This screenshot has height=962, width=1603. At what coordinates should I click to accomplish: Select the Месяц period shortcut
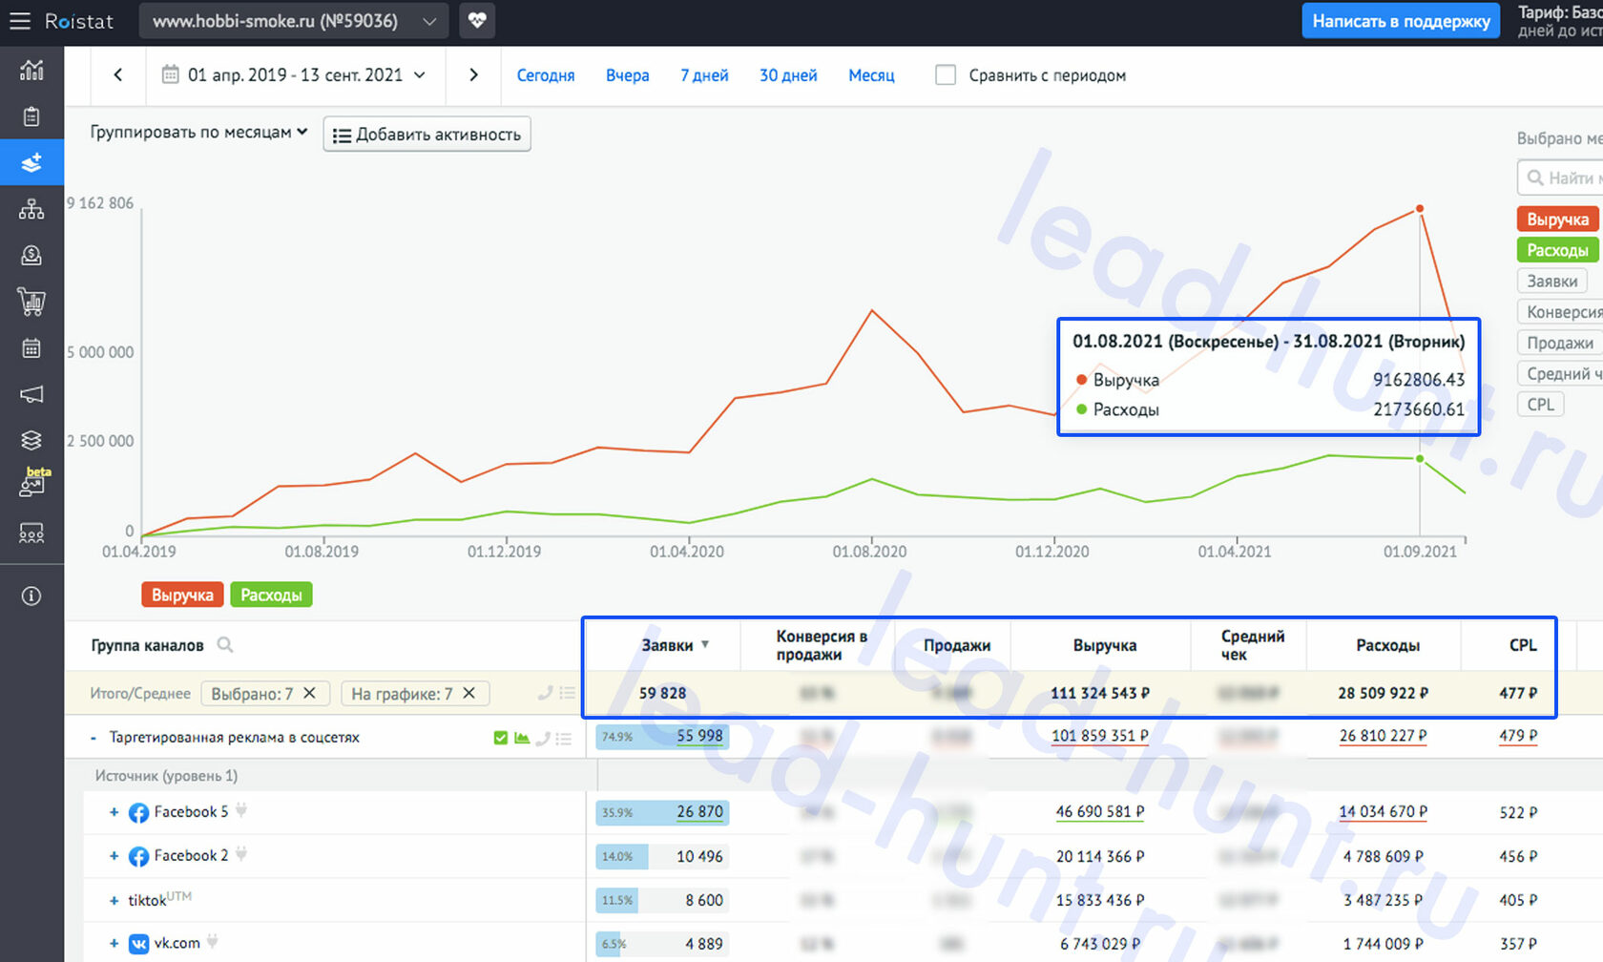click(x=871, y=75)
